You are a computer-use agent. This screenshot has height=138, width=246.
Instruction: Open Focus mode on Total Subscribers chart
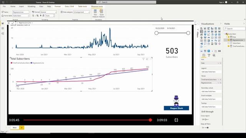coord(147,59)
